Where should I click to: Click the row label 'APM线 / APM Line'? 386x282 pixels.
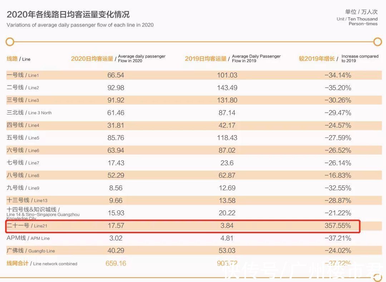point(28,238)
